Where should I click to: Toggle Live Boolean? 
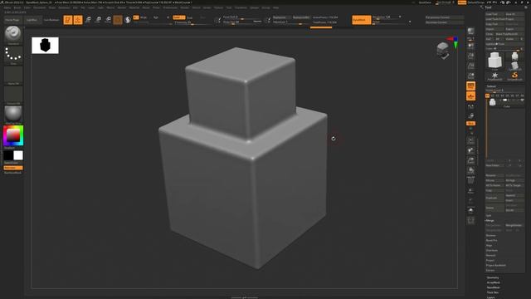51,20
